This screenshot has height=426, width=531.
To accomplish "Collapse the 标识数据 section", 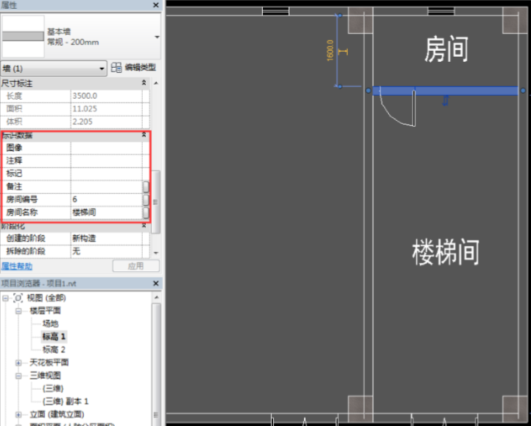I will pos(144,135).
